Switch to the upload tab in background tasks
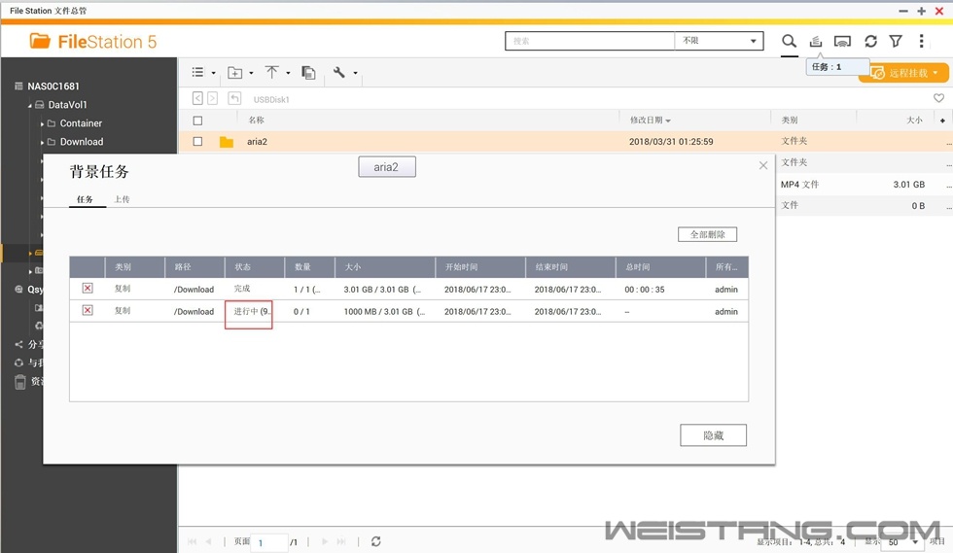This screenshot has width=953, height=553. coord(122,199)
